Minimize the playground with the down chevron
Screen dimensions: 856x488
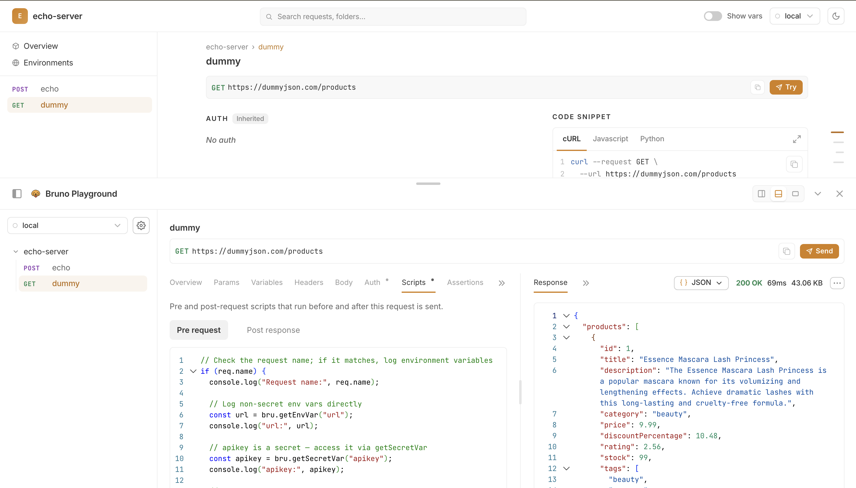click(818, 194)
